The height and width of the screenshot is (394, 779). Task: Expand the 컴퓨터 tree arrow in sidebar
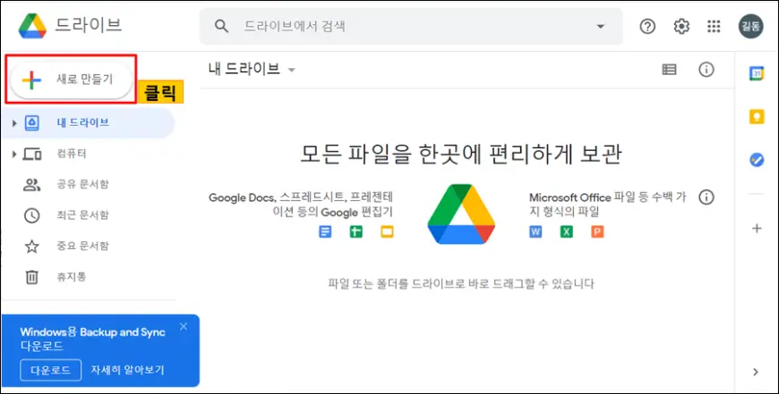14,155
